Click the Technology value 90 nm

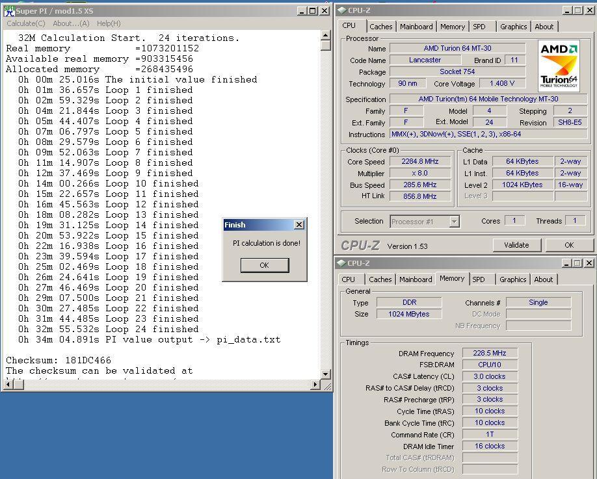click(408, 83)
